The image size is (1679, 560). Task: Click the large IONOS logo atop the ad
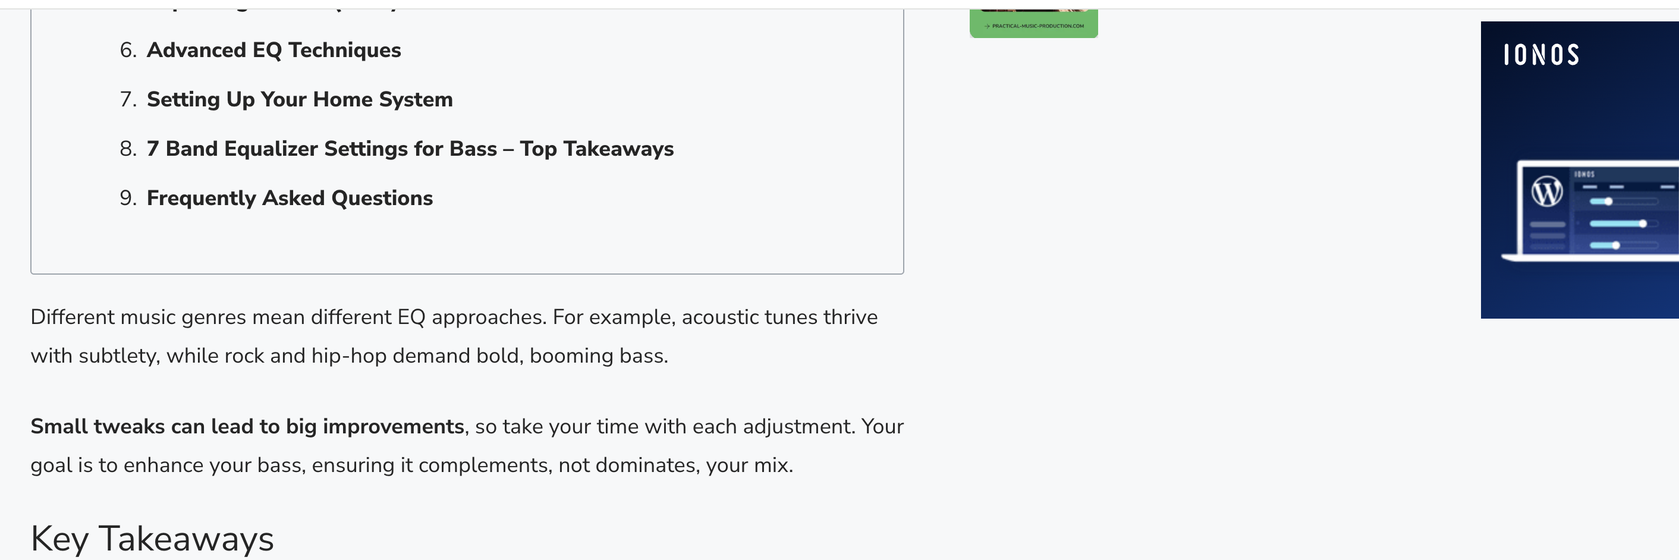[x=1541, y=55]
